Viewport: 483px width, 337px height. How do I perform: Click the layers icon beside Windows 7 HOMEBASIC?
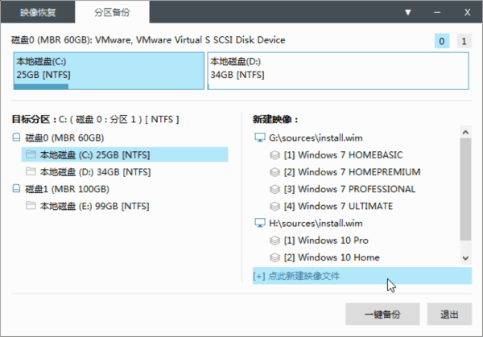point(275,154)
